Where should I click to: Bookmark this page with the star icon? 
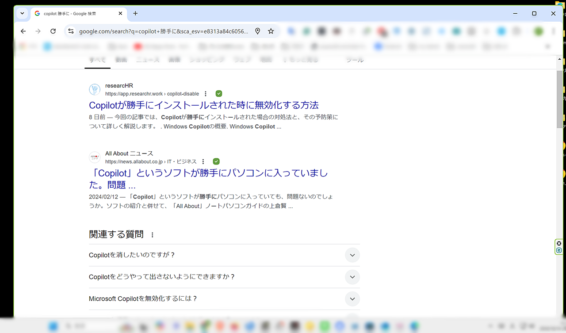tap(271, 31)
